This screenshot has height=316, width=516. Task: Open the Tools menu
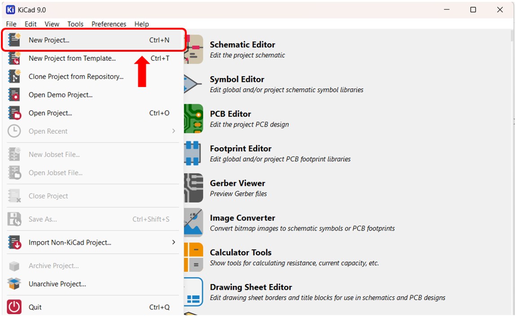coord(75,24)
